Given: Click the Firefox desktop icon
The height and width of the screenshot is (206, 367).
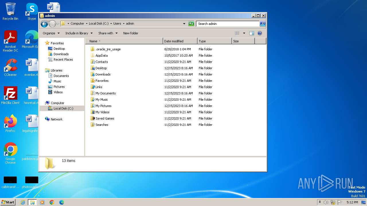Looking at the screenshot, I should (10, 123).
